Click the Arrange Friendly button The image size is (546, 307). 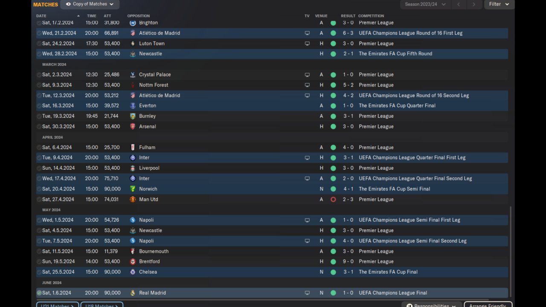488,305
